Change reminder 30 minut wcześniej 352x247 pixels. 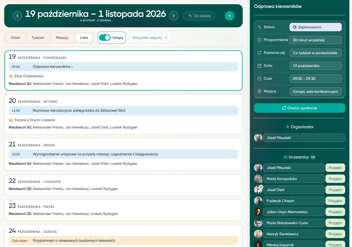[x=315, y=40]
